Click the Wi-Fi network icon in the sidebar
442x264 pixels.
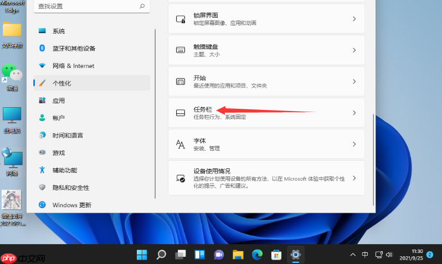pos(42,66)
